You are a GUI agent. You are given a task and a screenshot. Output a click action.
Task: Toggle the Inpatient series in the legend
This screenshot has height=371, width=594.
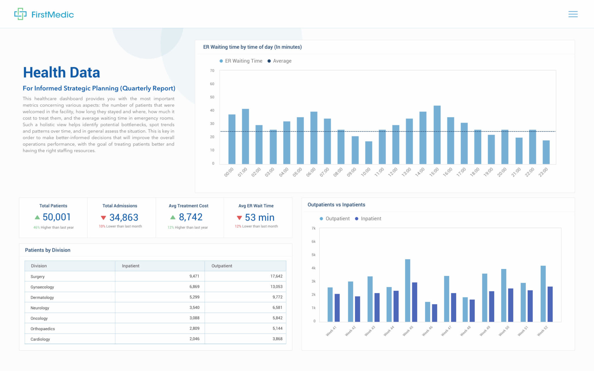(356, 218)
